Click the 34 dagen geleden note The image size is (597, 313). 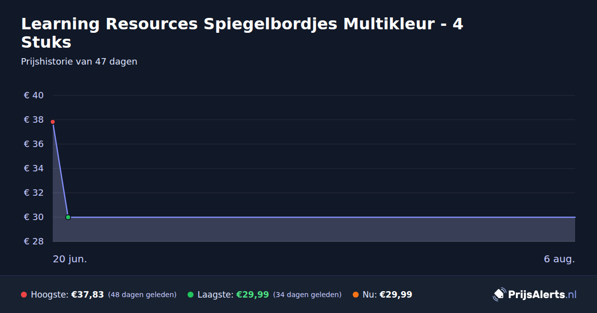point(307,295)
